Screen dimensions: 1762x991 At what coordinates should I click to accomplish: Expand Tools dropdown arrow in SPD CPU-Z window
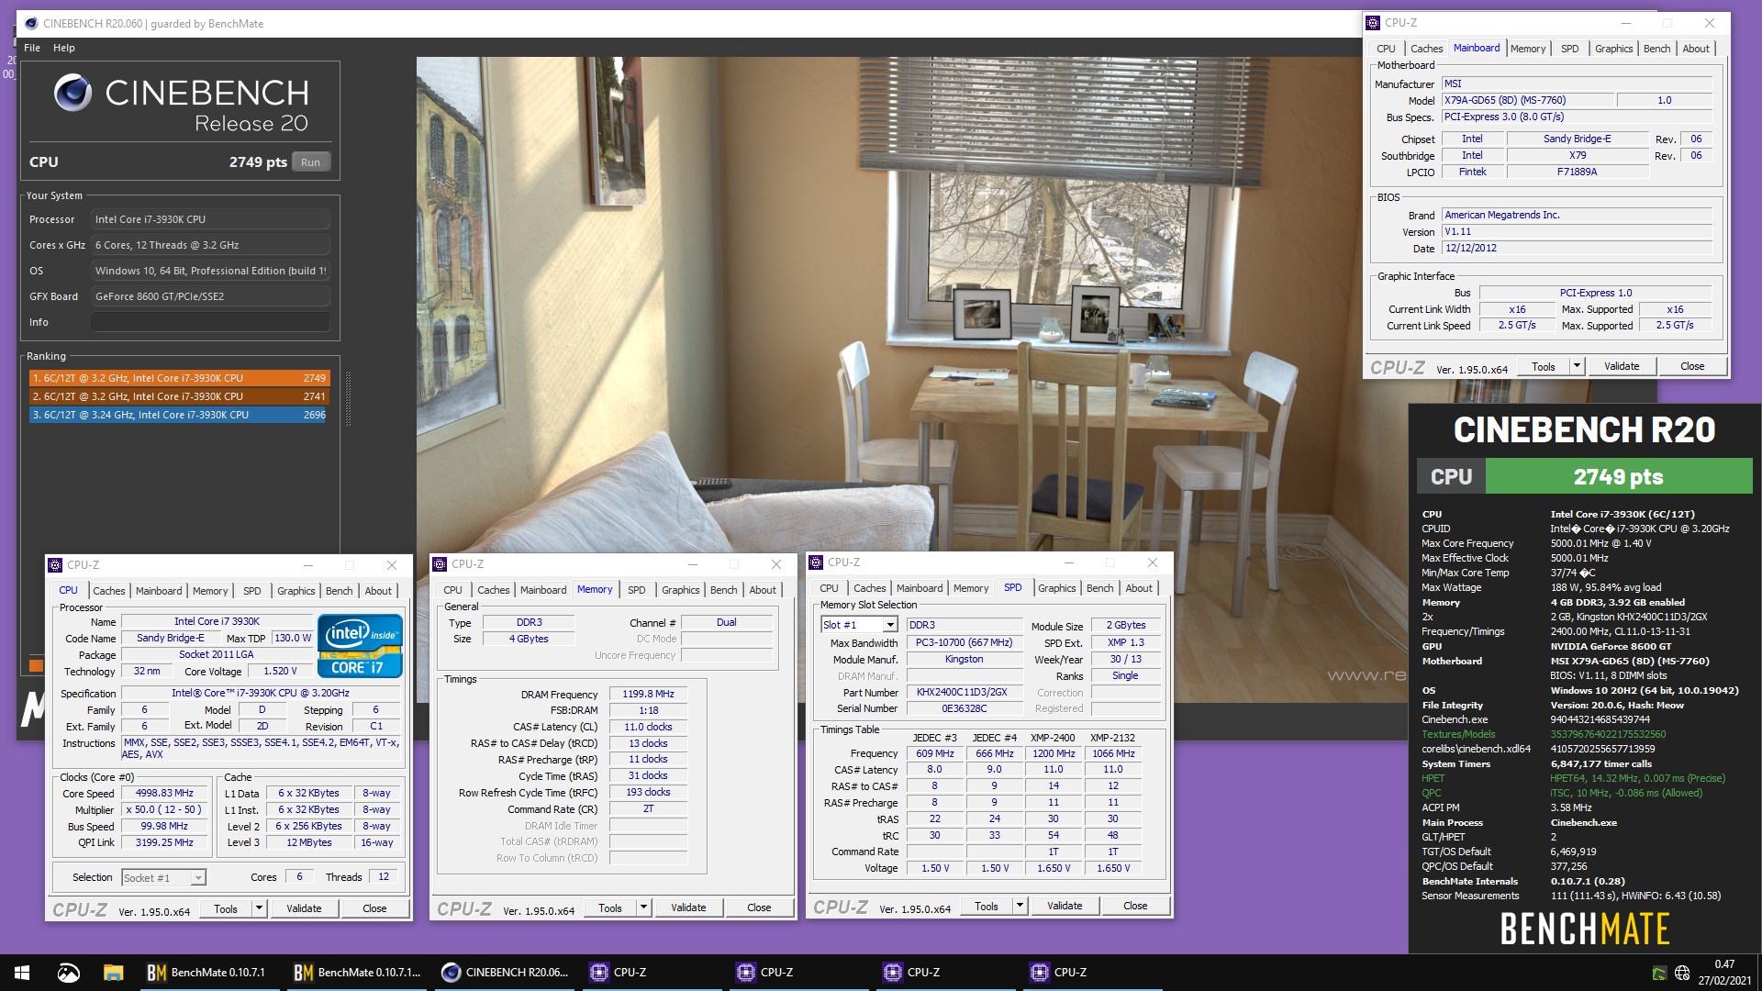tap(1020, 906)
